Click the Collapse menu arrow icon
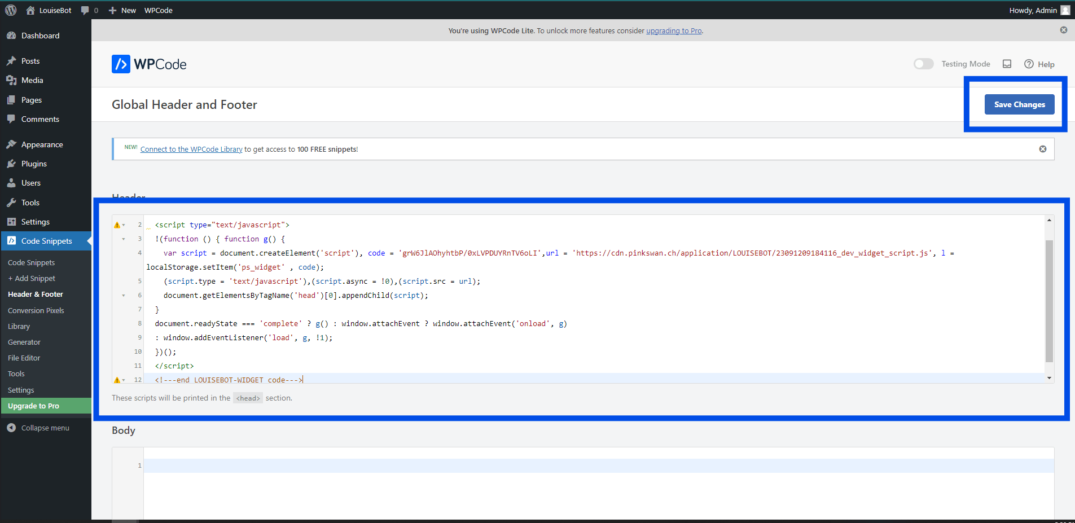This screenshot has width=1075, height=523. [x=11, y=428]
